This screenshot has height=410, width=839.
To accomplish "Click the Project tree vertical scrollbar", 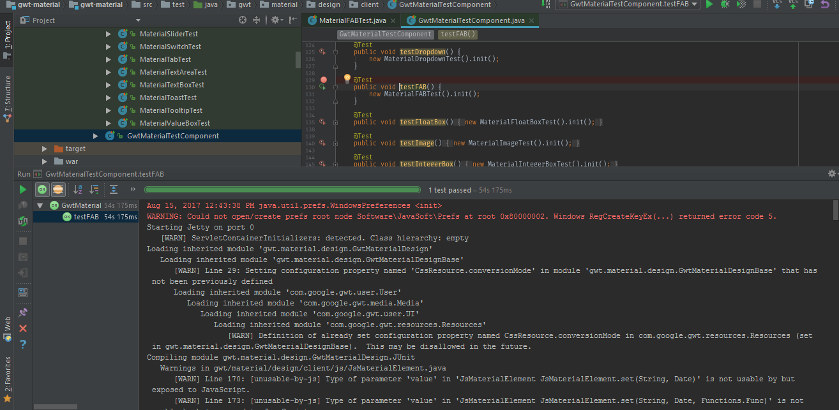I will coord(298,60).
